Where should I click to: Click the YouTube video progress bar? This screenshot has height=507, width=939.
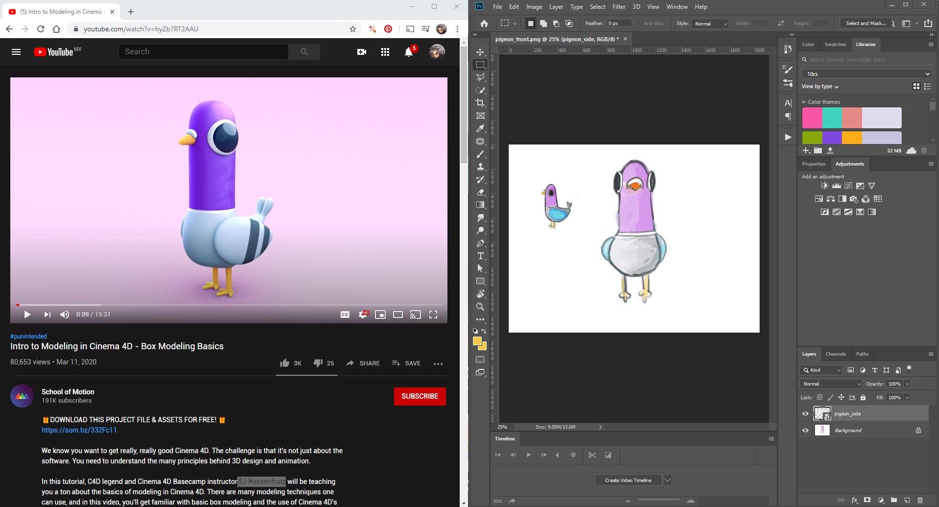(x=229, y=305)
